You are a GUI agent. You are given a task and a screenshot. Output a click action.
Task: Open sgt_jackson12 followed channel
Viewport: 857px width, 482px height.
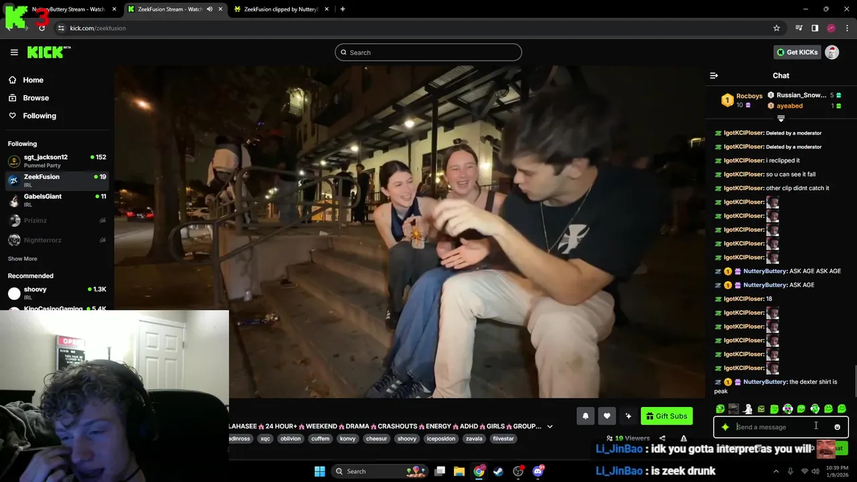pyautogui.click(x=57, y=161)
